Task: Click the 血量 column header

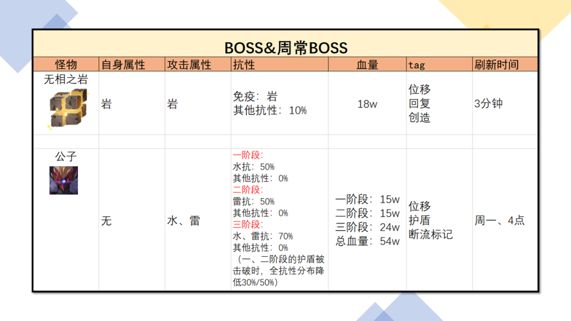Action: 367,65
